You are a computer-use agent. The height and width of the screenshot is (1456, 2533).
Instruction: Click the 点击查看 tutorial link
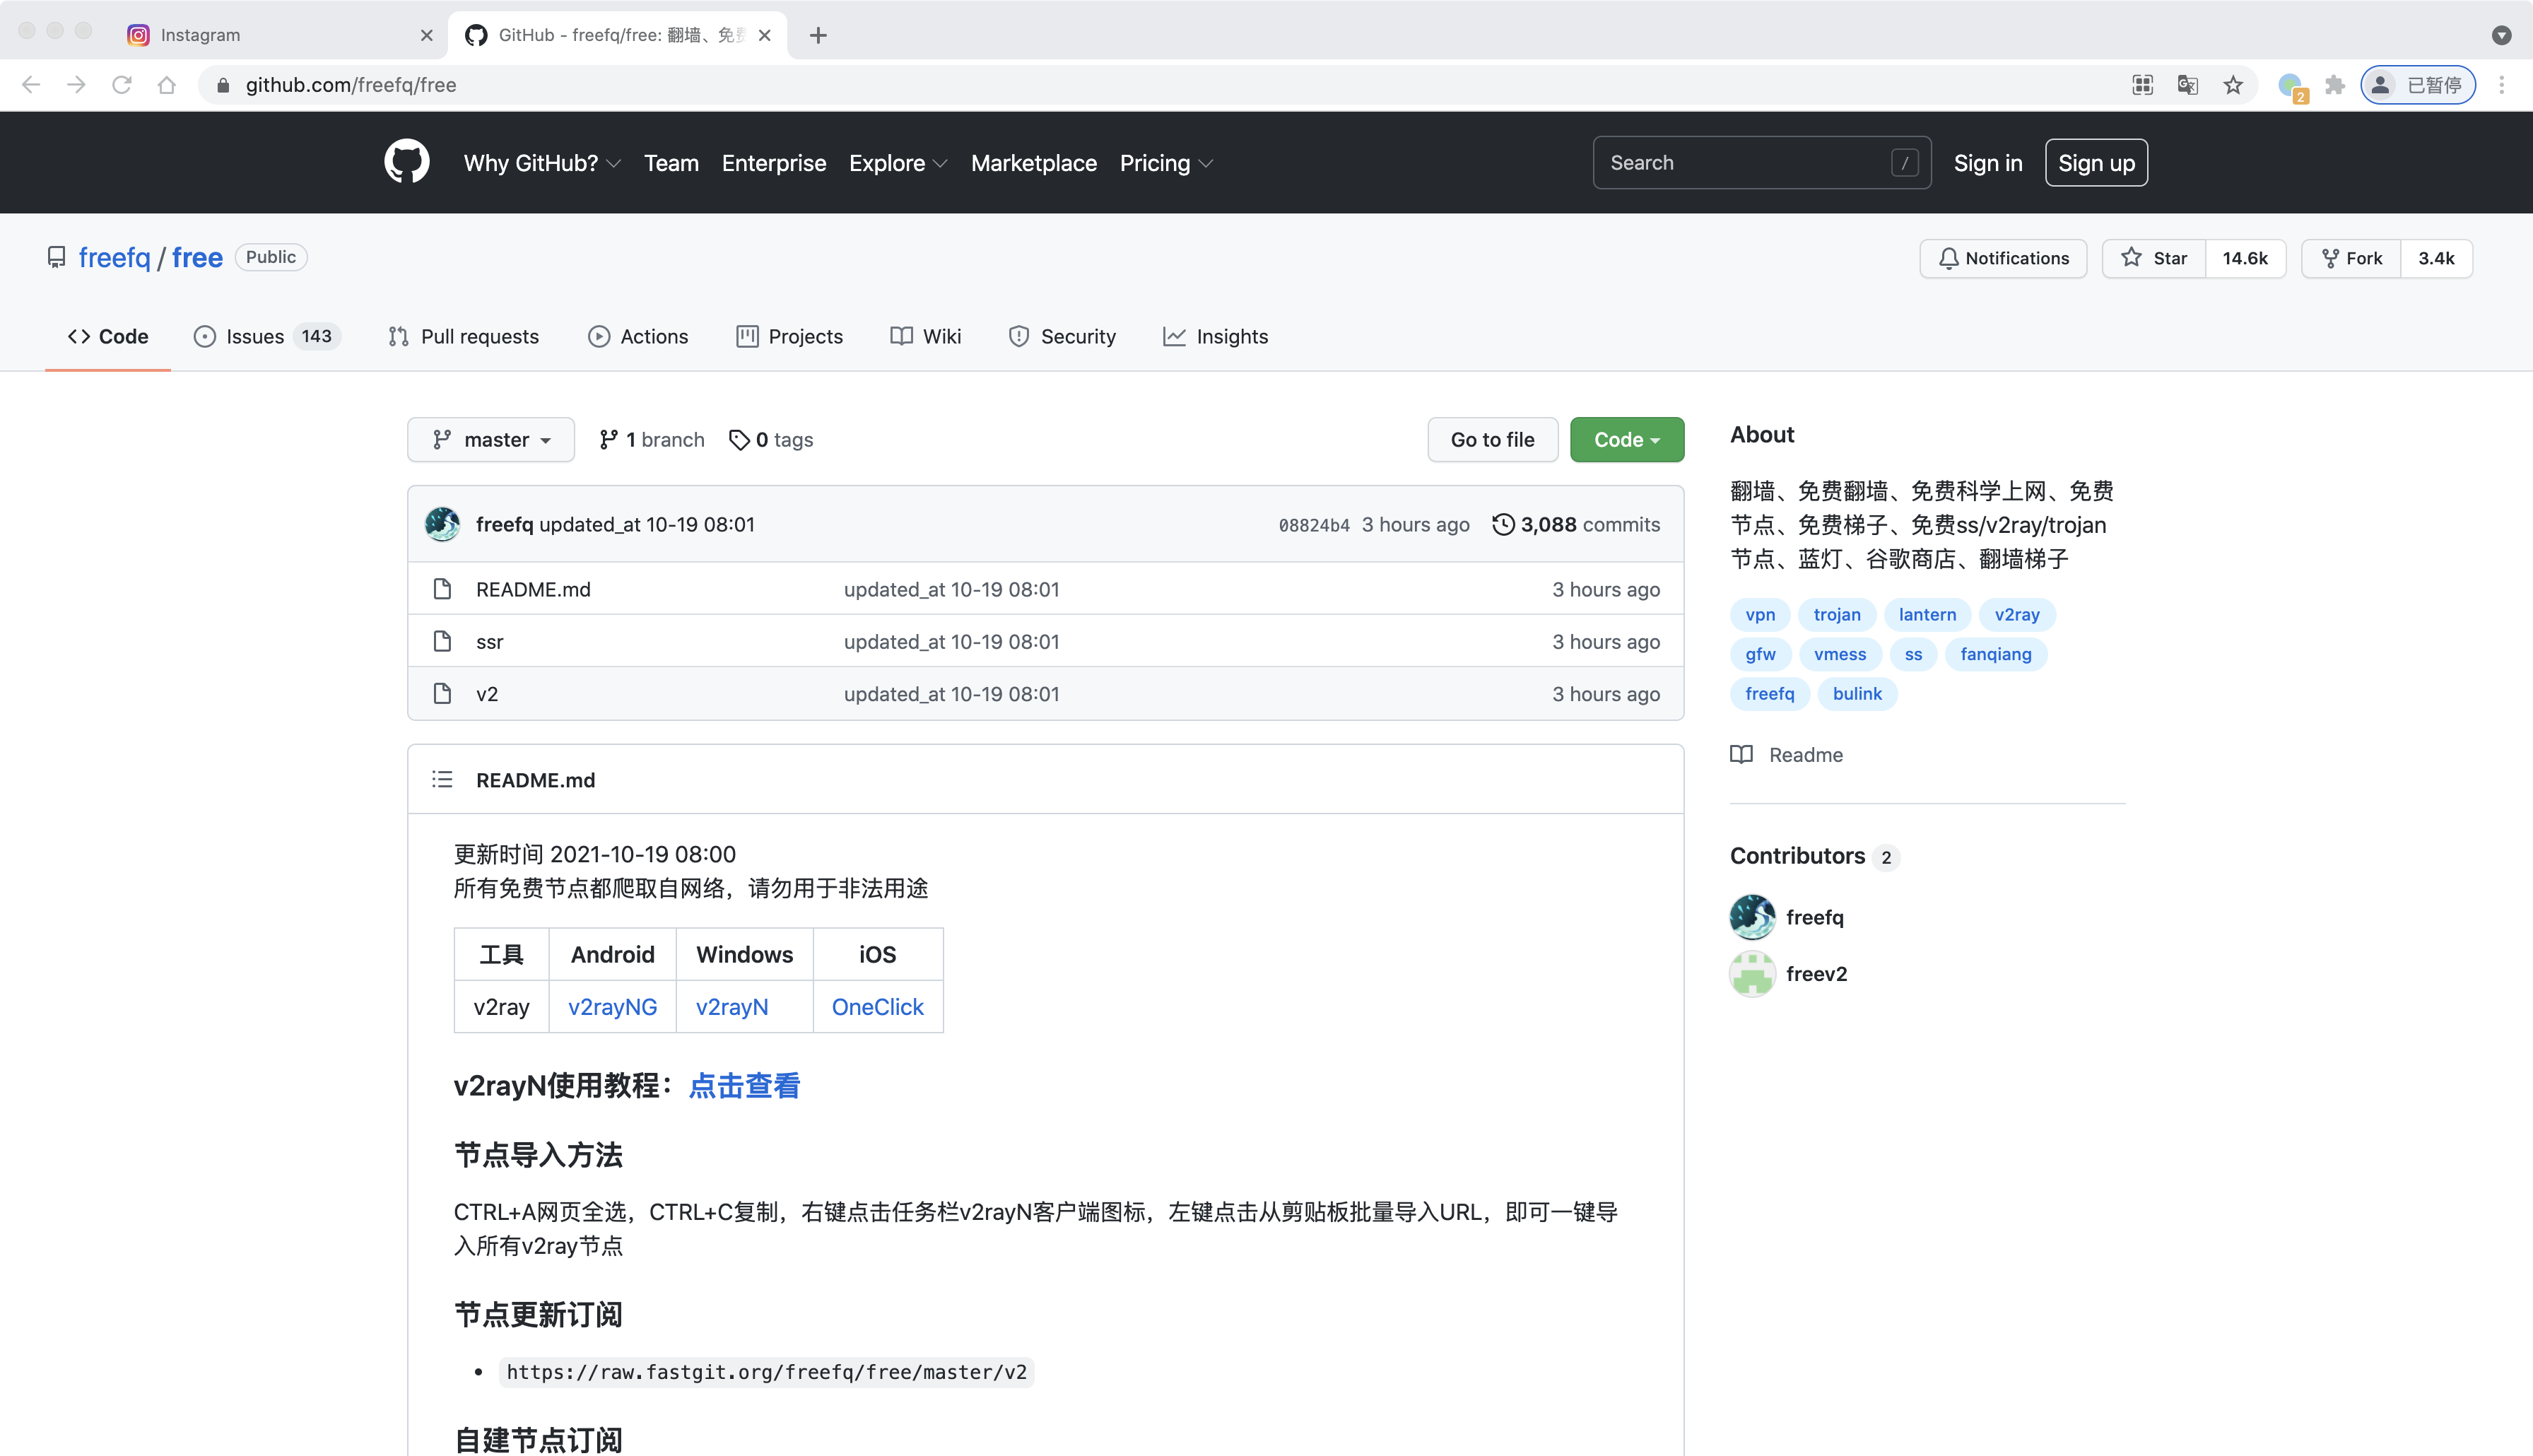(745, 1085)
